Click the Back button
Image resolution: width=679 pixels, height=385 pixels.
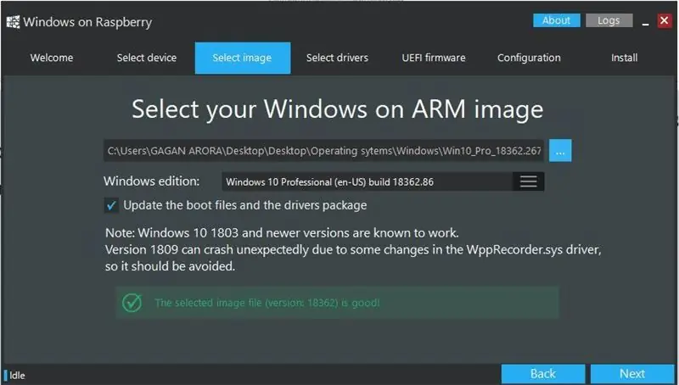coord(543,374)
